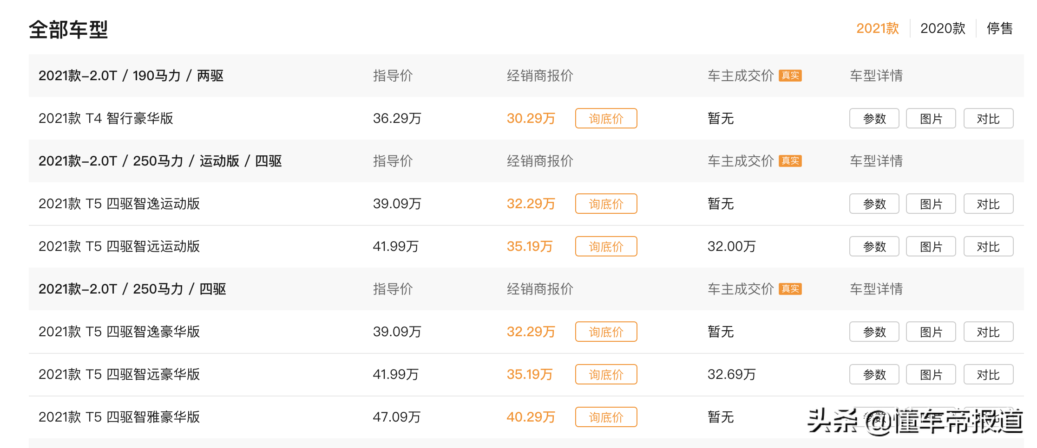Click 询底价 for T5 四驱智雅豪华版
The width and height of the screenshot is (1037, 448).
[x=606, y=417]
